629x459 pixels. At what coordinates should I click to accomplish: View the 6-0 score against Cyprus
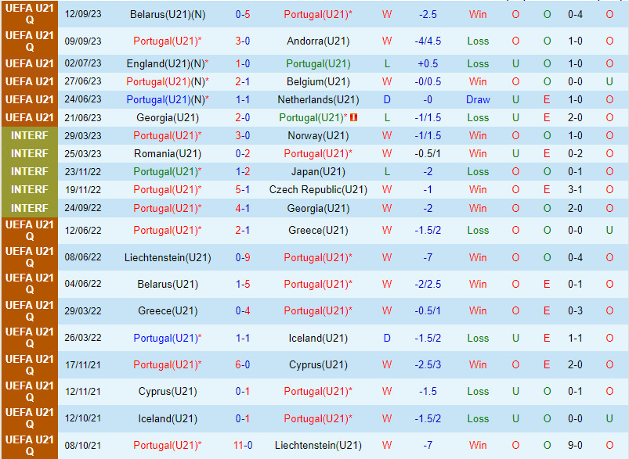pos(243,364)
